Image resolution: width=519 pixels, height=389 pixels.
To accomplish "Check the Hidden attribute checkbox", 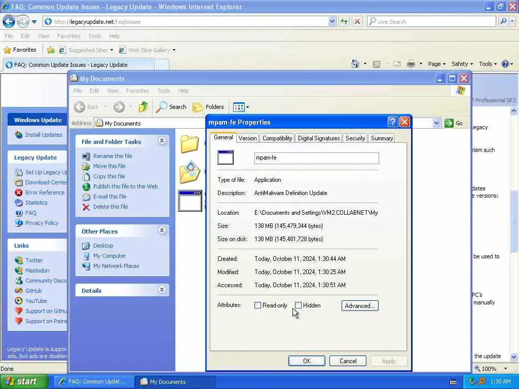I will tap(298, 305).
